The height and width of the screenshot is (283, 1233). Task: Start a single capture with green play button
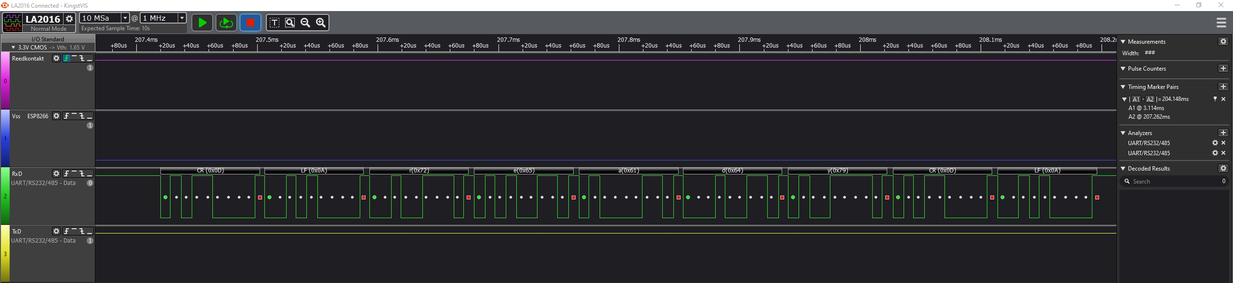[x=202, y=23]
